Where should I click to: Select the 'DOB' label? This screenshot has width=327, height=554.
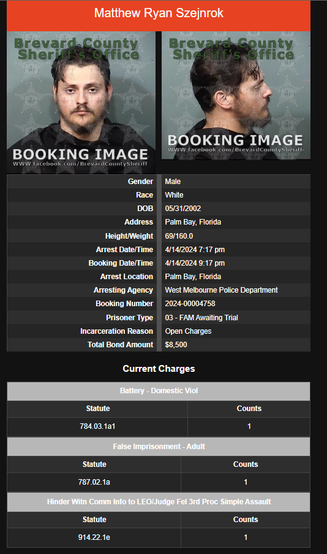coord(145,209)
